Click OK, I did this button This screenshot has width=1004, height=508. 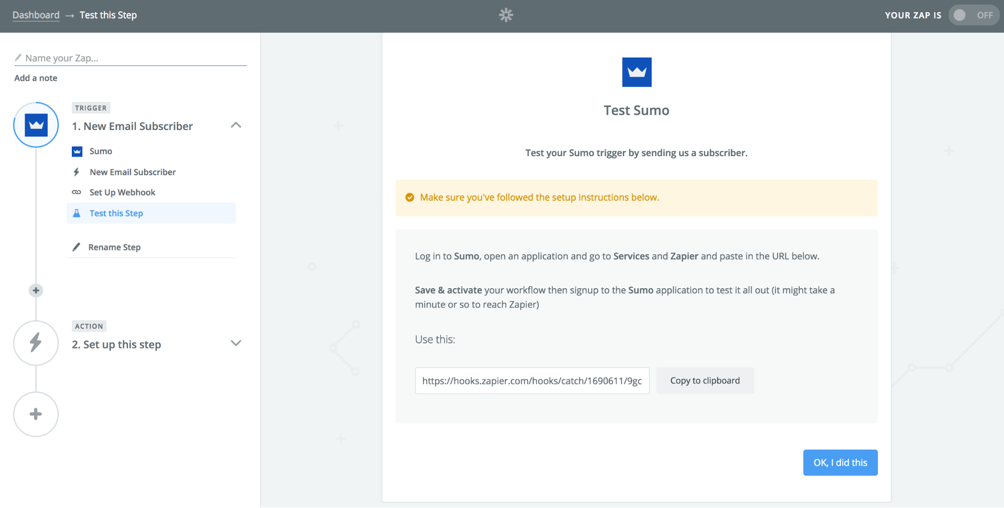point(840,462)
